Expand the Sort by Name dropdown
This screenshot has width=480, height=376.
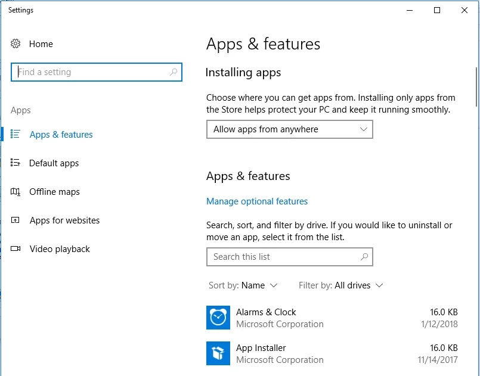pos(243,285)
